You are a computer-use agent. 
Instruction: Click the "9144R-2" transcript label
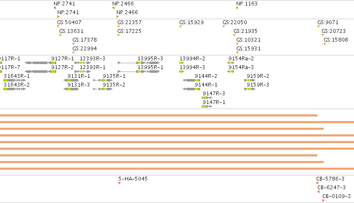[206, 76]
